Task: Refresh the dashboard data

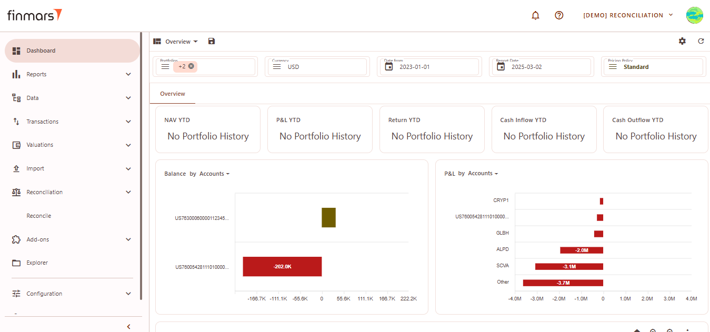Action: 701,41
